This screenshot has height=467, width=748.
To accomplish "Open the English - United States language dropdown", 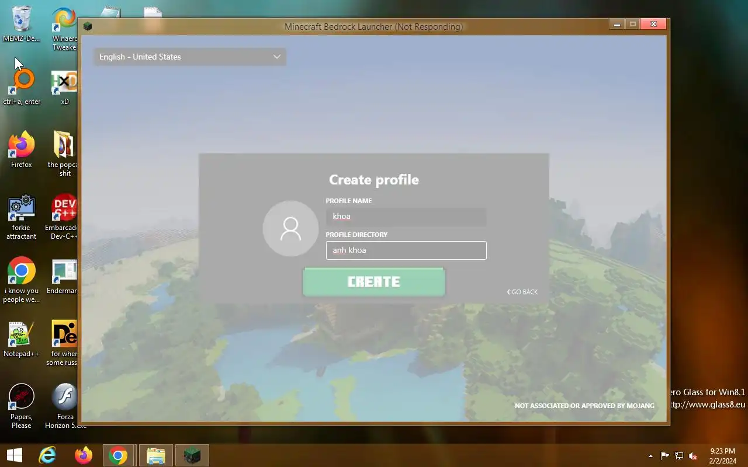I will pyautogui.click(x=190, y=57).
